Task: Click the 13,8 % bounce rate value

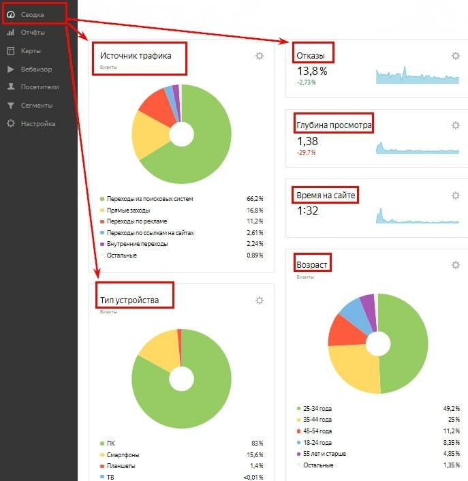Action: tap(312, 71)
